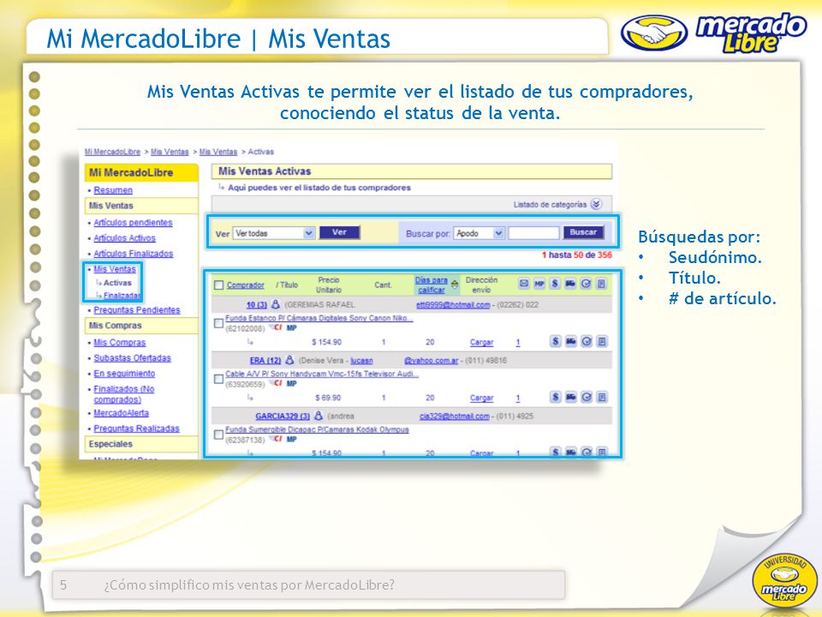Click the MP badge under Funda Estanco title
This screenshot has height=617, width=822.
click(292, 328)
